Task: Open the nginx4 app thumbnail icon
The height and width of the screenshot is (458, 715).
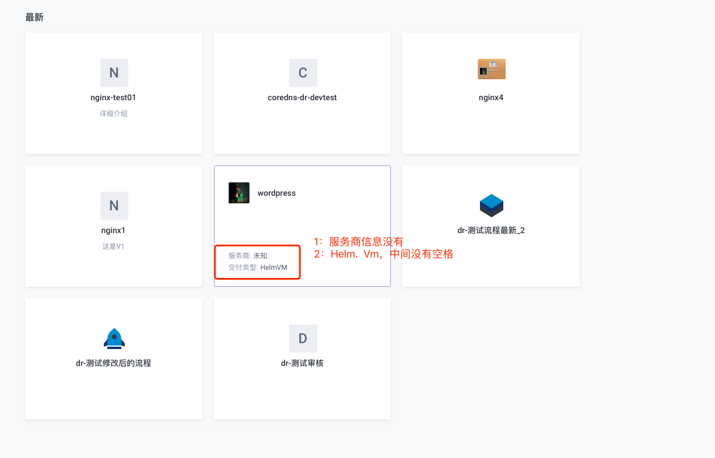Action: pos(491,69)
